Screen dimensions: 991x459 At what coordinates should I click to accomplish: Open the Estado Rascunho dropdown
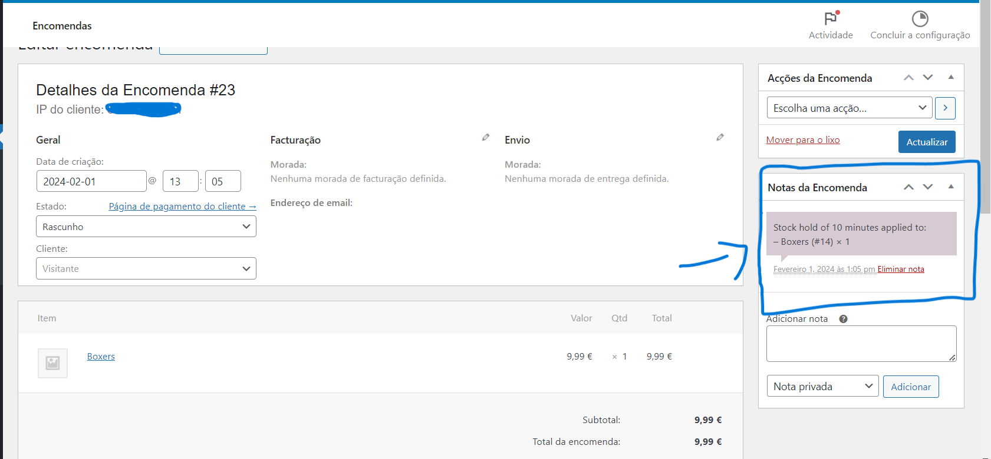pyautogui.click(x=146, y=227)
